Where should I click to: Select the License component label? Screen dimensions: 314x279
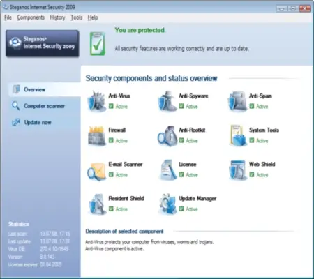[188, 164]
